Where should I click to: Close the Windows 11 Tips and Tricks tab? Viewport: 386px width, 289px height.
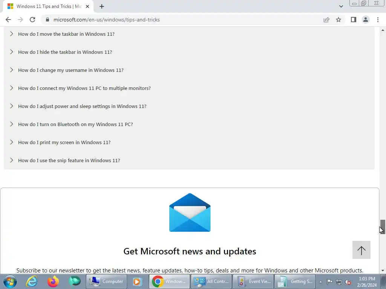[87, 6]
